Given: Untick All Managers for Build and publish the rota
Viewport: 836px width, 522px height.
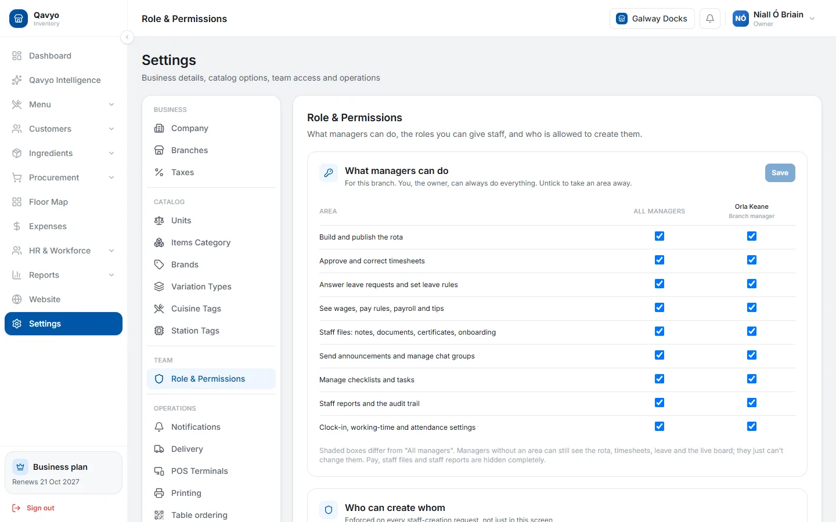Looking at the screenshot, I should [660, 236].
